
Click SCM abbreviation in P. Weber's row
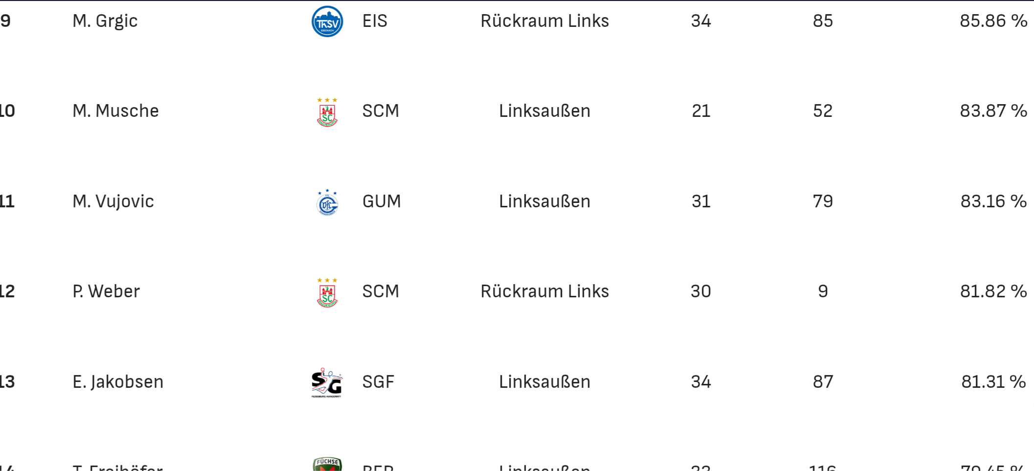[381, 292]
